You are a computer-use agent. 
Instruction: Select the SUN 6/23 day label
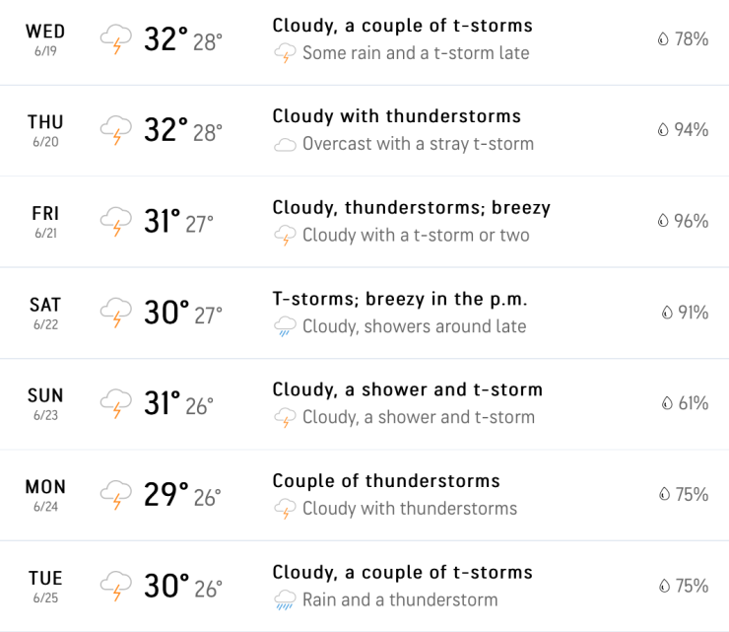click(45, 403)
